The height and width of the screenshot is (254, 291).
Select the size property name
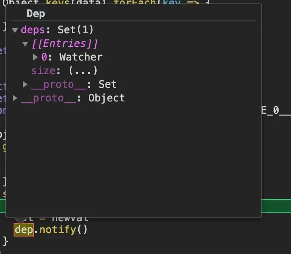(x=43, y=71)
